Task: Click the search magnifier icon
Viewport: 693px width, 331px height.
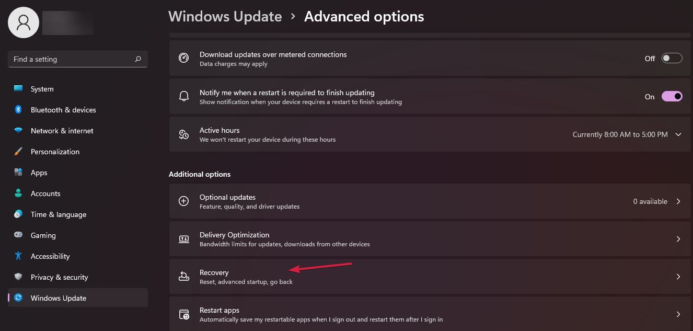Action: pyautogui.click(x=138, y=59)
